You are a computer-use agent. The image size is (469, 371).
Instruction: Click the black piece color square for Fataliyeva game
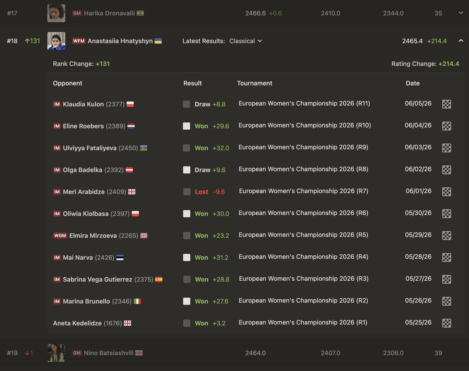[x=186, y=148]
